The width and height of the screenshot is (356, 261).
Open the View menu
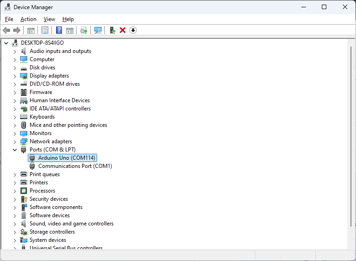tap(49, 19)
